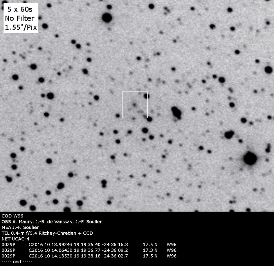Viewport: 274px width, 266px height.
Task: Click the date 'C2016 10 13.99243'
Action: tap(50, 244)
